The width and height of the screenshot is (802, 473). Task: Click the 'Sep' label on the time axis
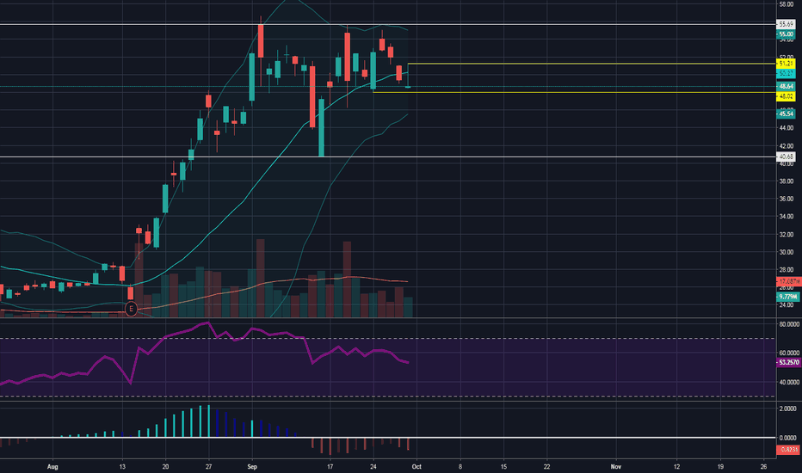point(251,466)
